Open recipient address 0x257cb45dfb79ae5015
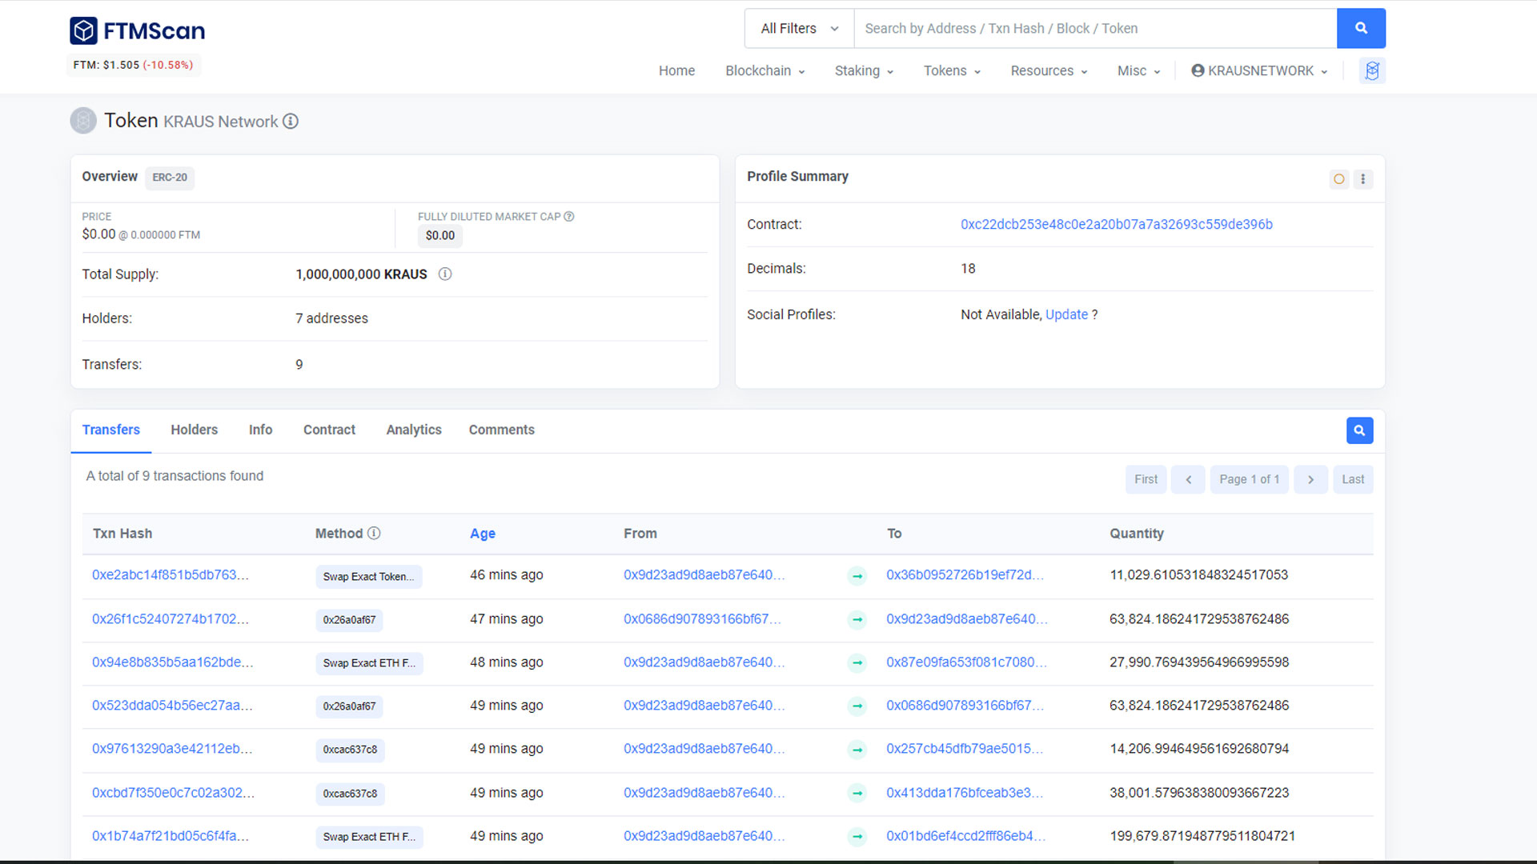Image resolution: width=1537 pixels, height=864 pixels. click(x=965, y=748)
